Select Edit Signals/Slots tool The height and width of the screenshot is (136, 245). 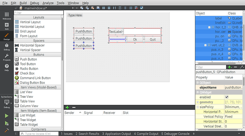tap(87, 8)
